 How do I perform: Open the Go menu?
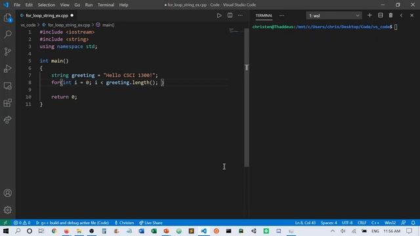coord(77,5)
